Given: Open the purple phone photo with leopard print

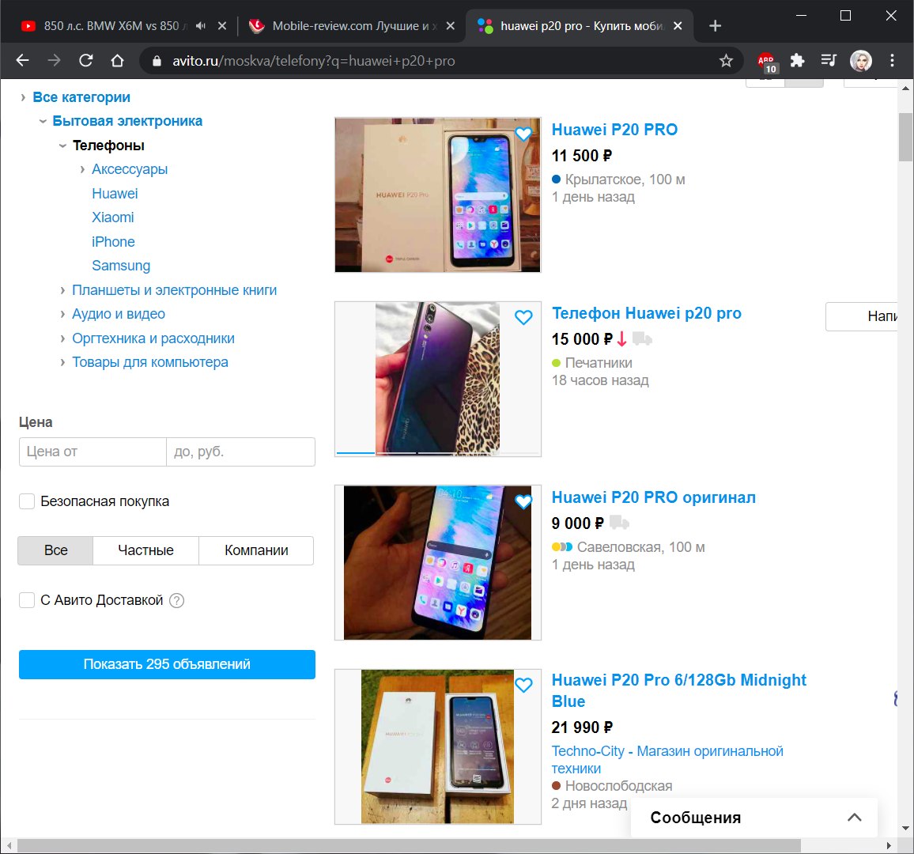Looking at the screenshot, I should pyautogui.click(x=438, y=378).
